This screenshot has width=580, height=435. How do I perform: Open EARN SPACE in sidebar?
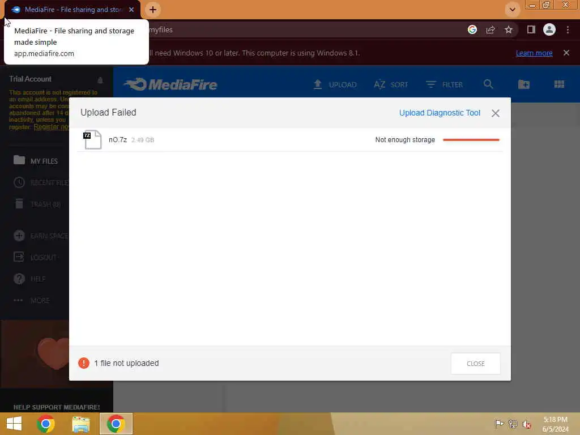tap(41, 236)
